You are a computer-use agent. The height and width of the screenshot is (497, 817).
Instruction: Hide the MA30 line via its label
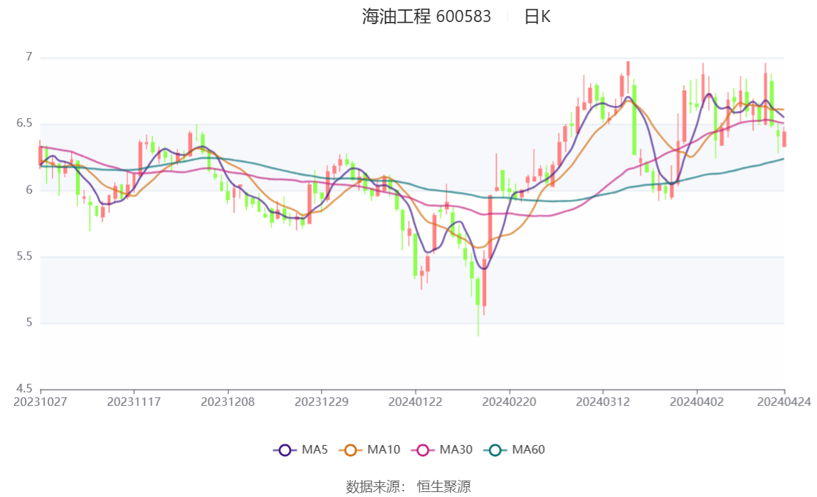pyautogui.click(x=455, y=449)
